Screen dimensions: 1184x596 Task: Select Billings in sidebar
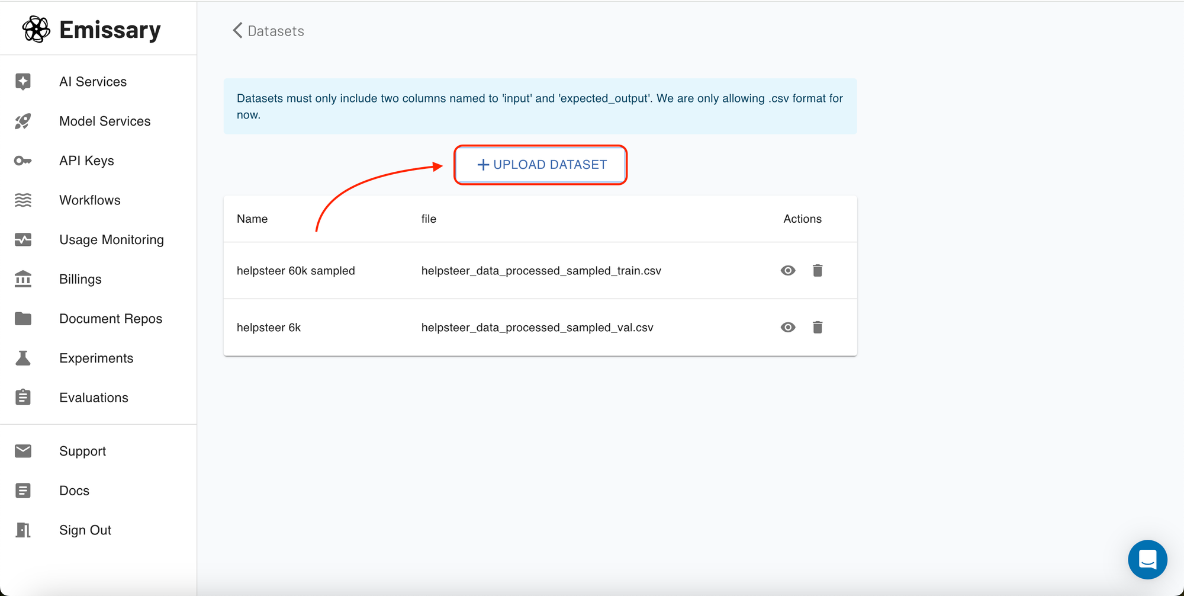point(98,279)
